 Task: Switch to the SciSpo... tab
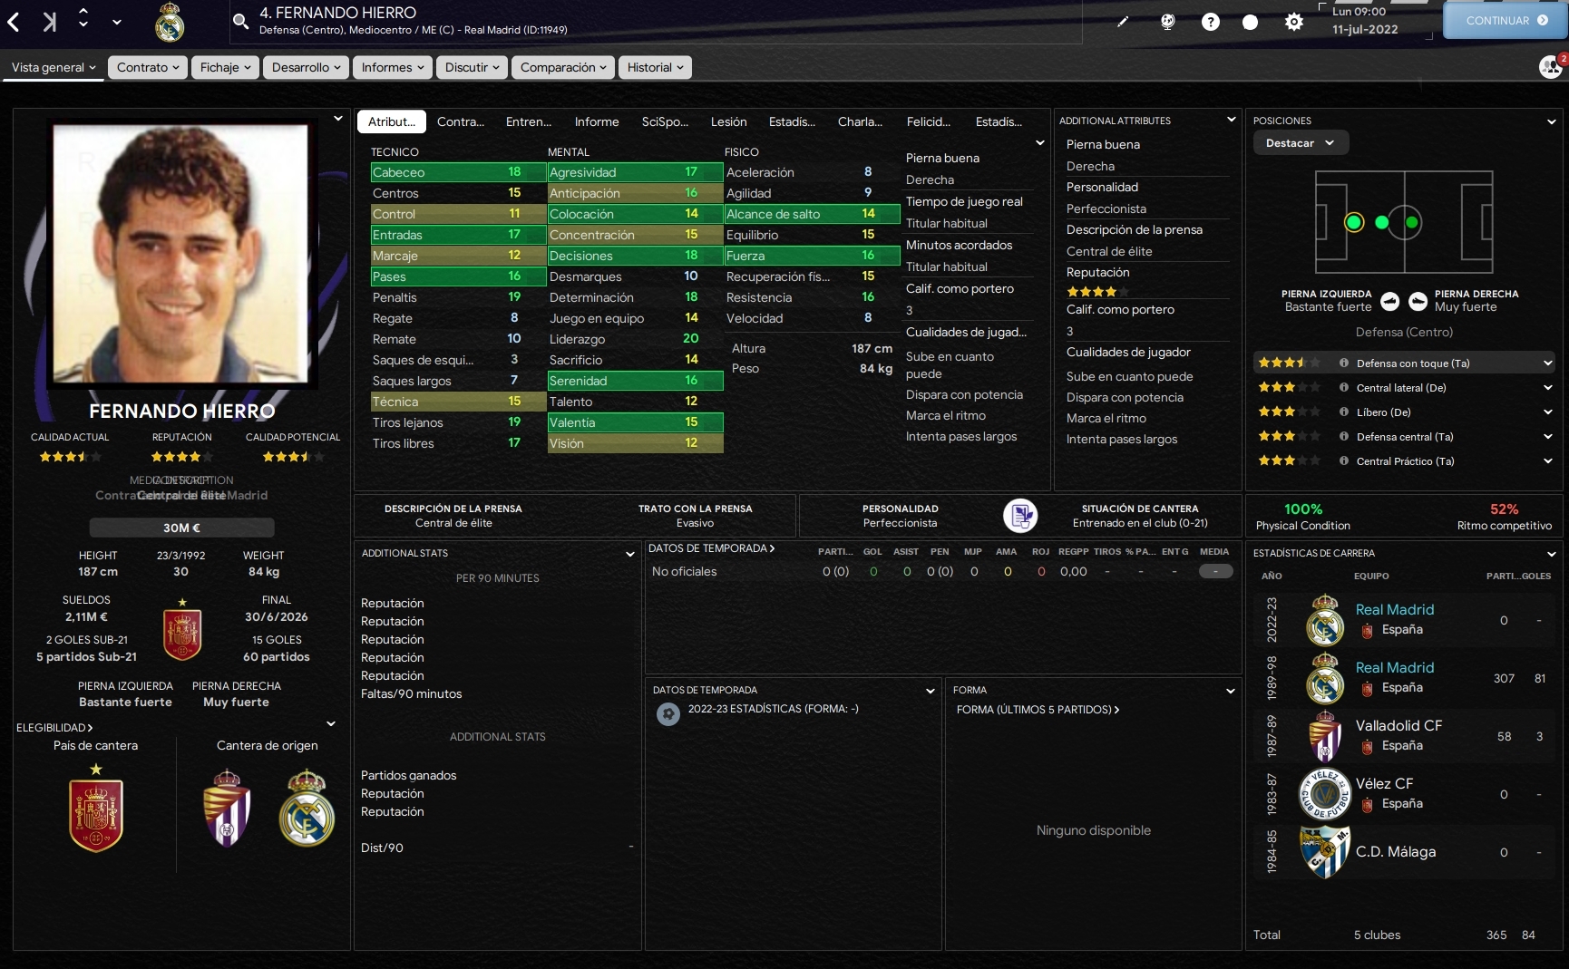(x=665, y=121)
